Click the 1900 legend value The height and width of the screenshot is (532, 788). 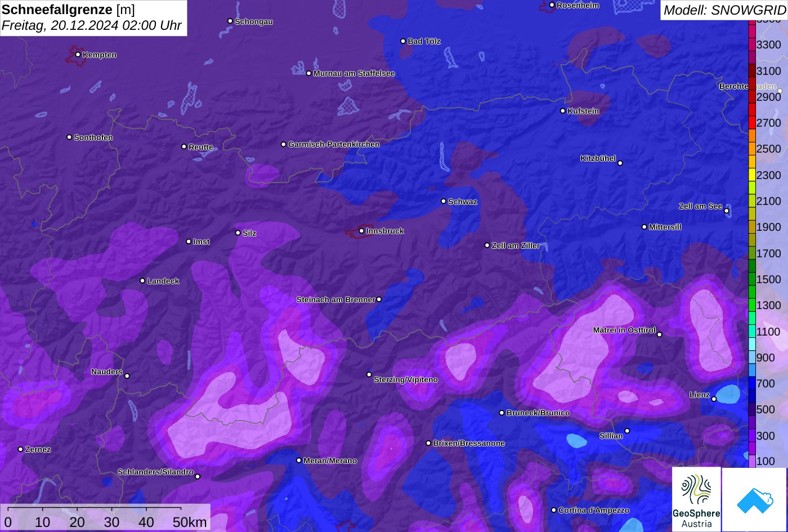point(769,227)
